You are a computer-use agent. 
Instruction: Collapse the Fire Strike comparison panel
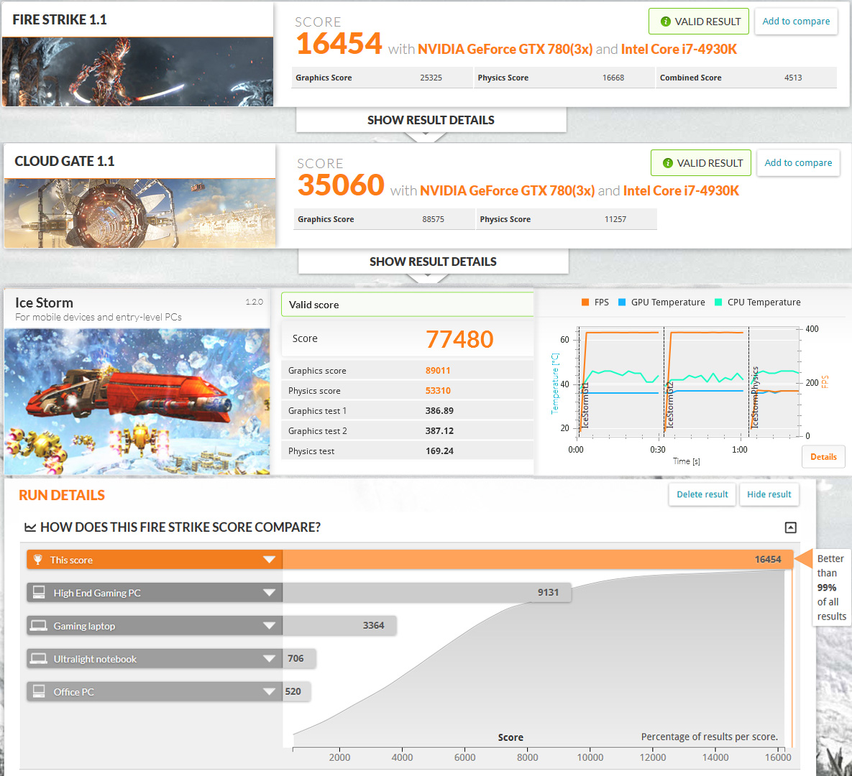point(791,527)
